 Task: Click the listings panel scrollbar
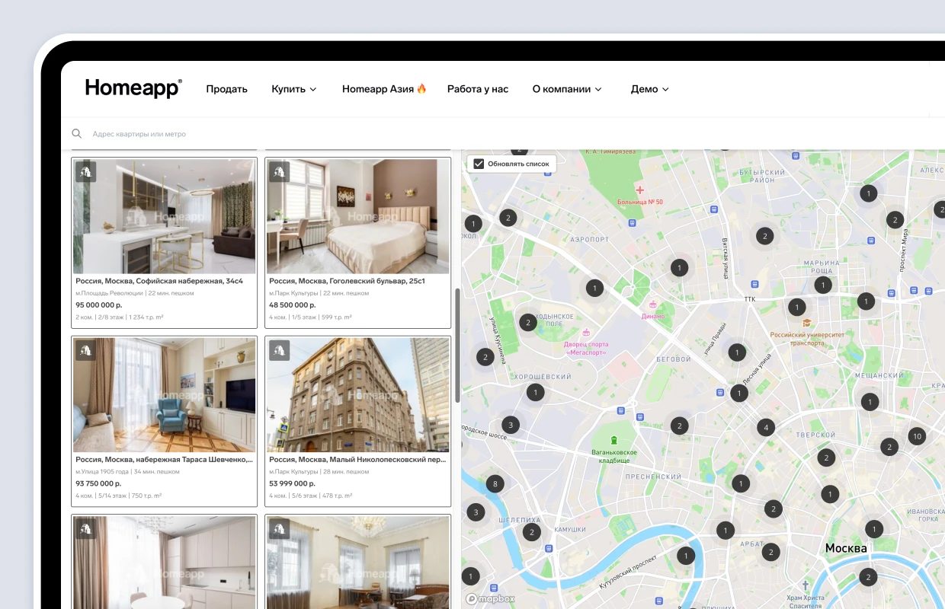click(x=457, y=345)
